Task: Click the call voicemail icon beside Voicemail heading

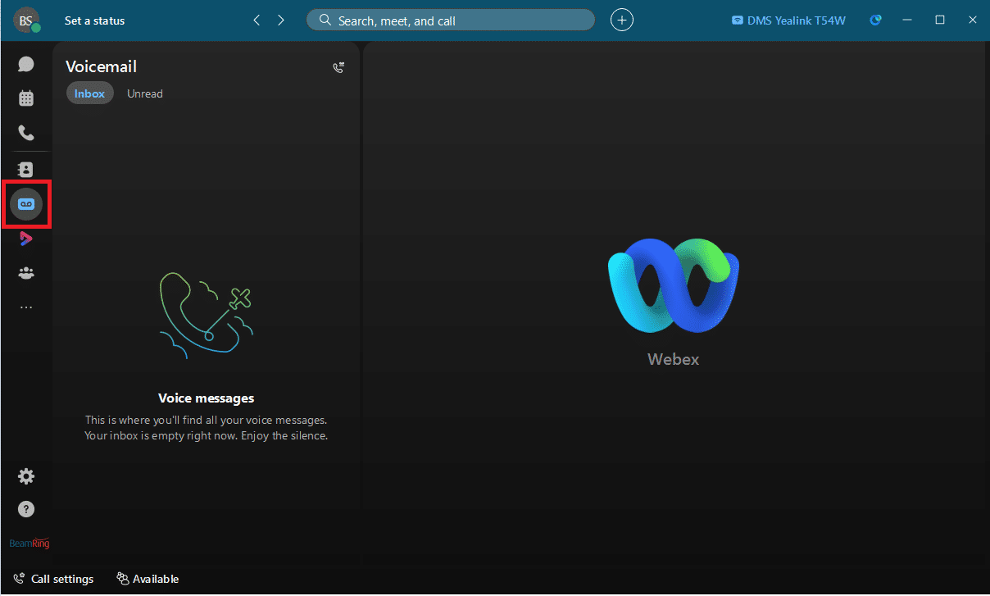Action: (338, 67)
